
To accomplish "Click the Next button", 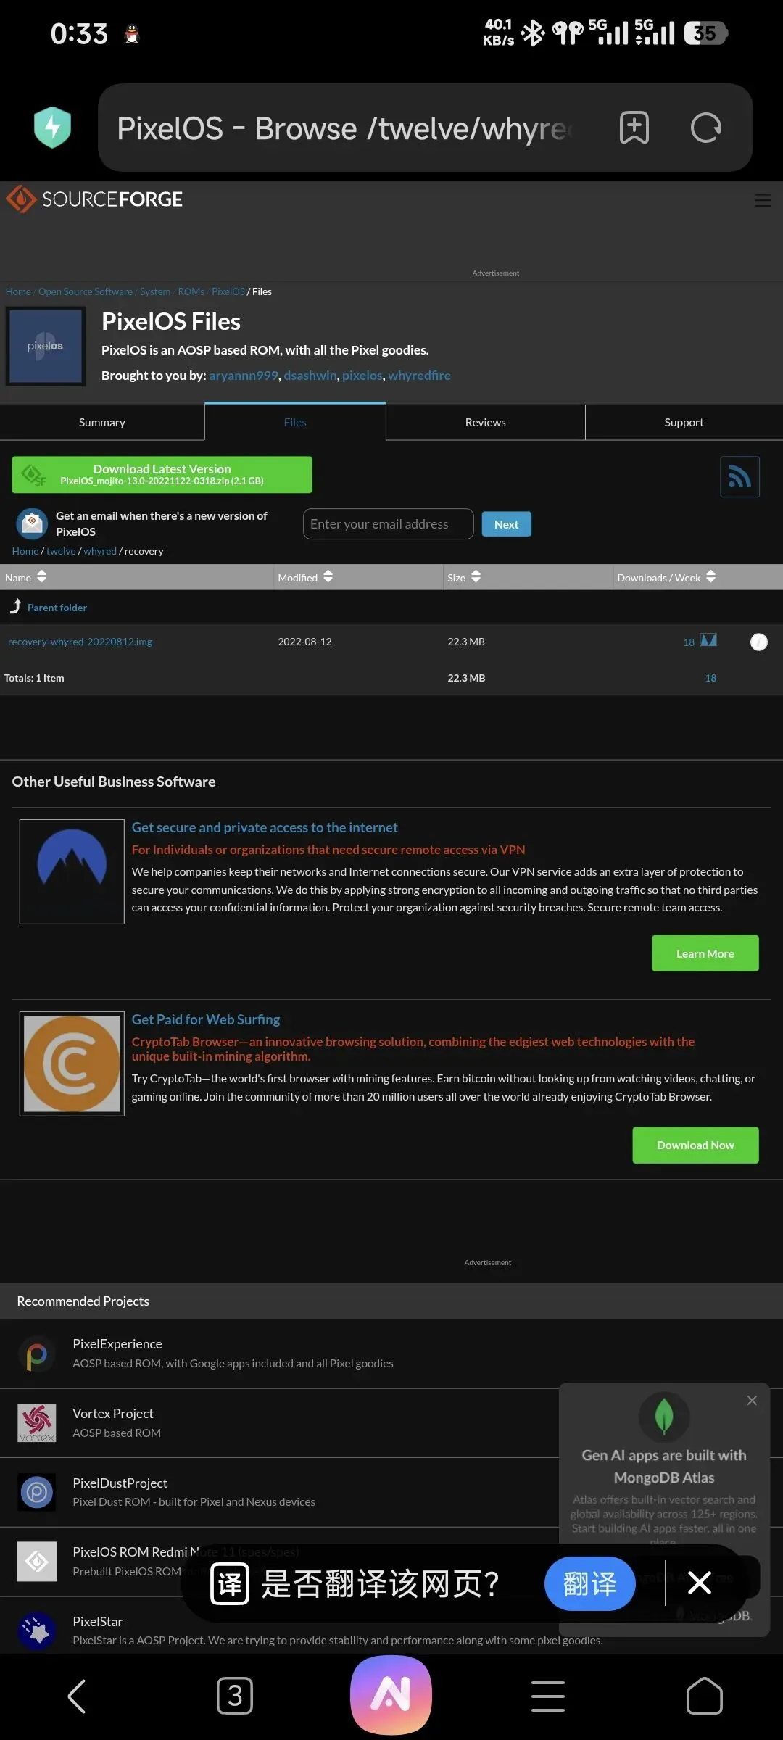I will 506,524.
